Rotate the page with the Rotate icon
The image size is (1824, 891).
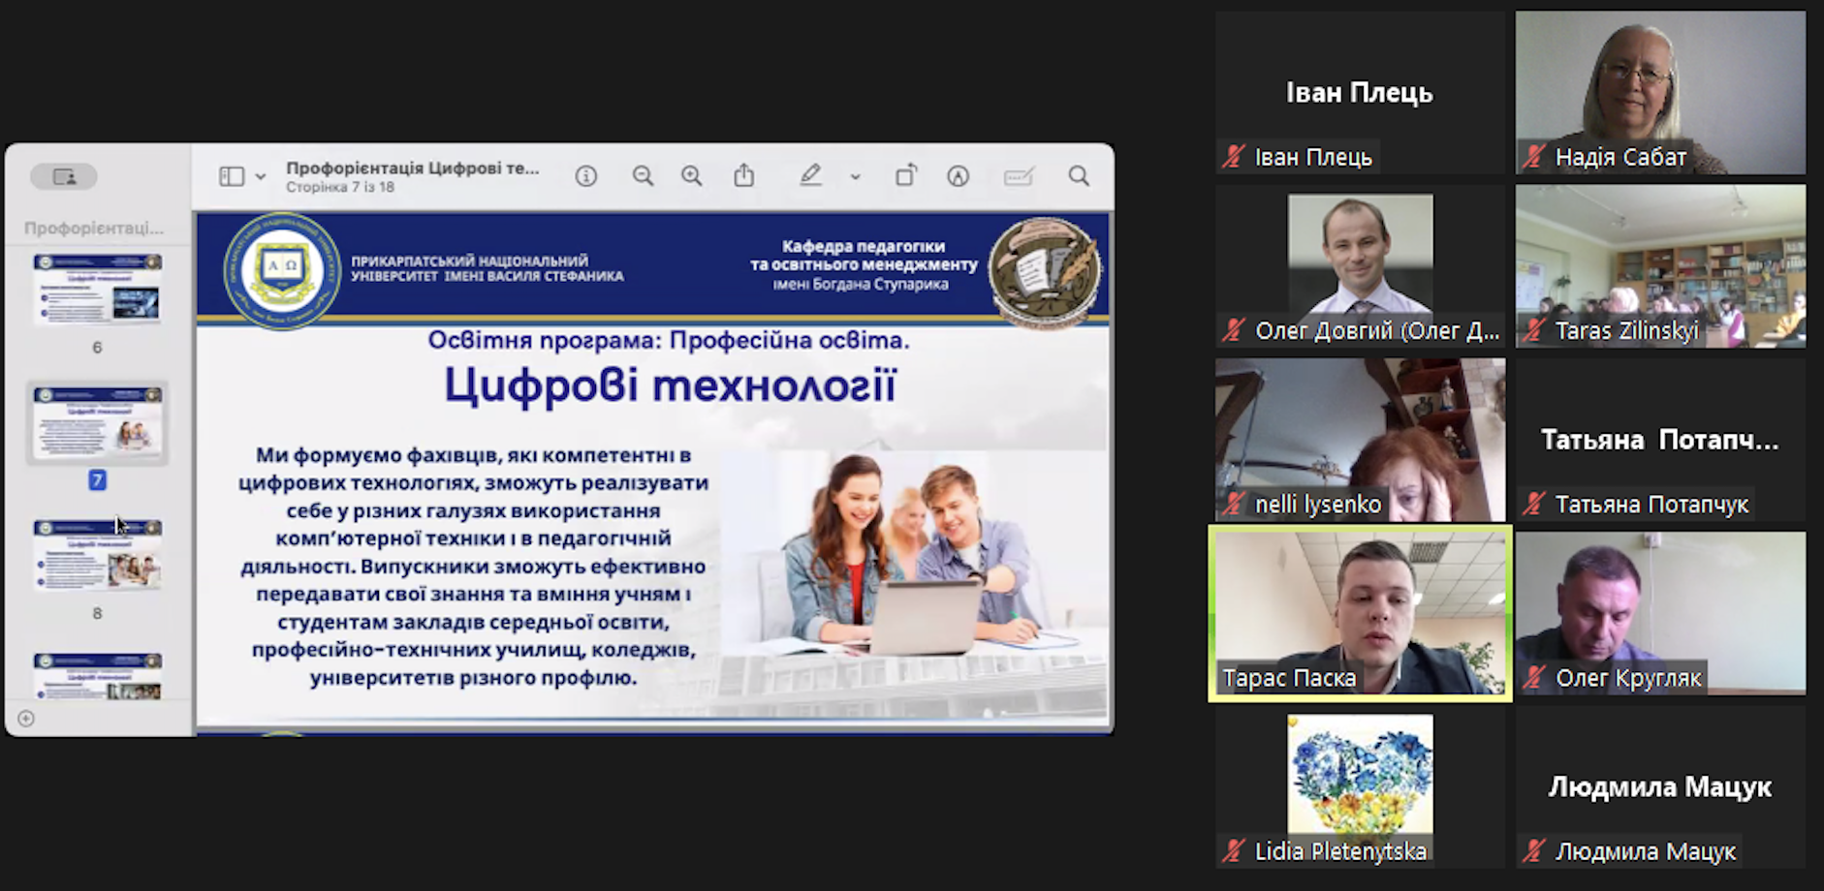pos(905,175)
